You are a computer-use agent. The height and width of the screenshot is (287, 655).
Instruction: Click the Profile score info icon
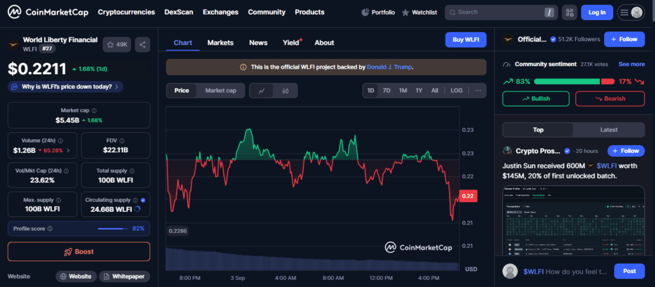click(x=50, y=229)
